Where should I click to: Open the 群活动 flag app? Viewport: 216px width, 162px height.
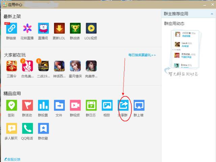(x=27, y=105)
